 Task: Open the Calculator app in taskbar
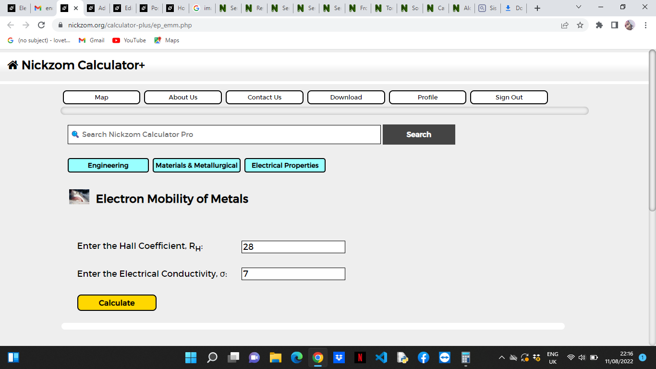point(465,357)
